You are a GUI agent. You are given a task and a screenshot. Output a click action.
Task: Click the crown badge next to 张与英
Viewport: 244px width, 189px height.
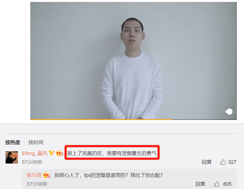click(x=46, y=175)
